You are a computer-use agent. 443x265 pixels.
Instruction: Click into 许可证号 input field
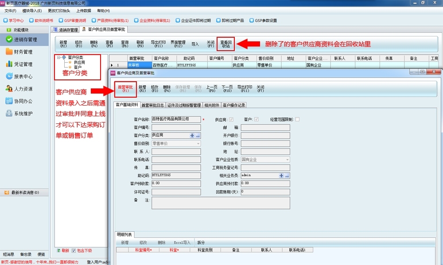click(176, 192)
